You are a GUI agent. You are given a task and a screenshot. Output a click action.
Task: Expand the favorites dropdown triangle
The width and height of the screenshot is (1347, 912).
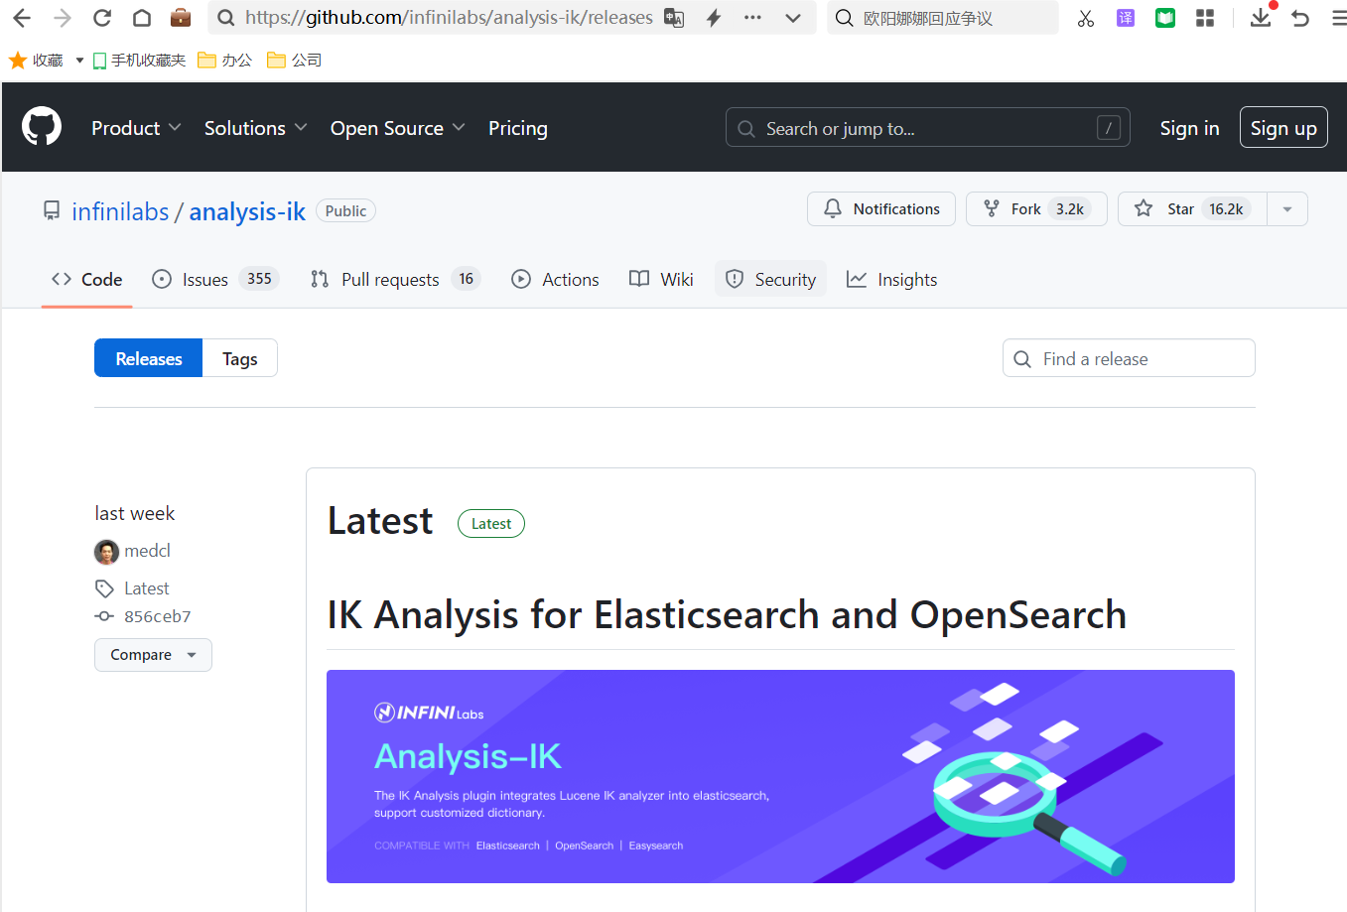79,61
